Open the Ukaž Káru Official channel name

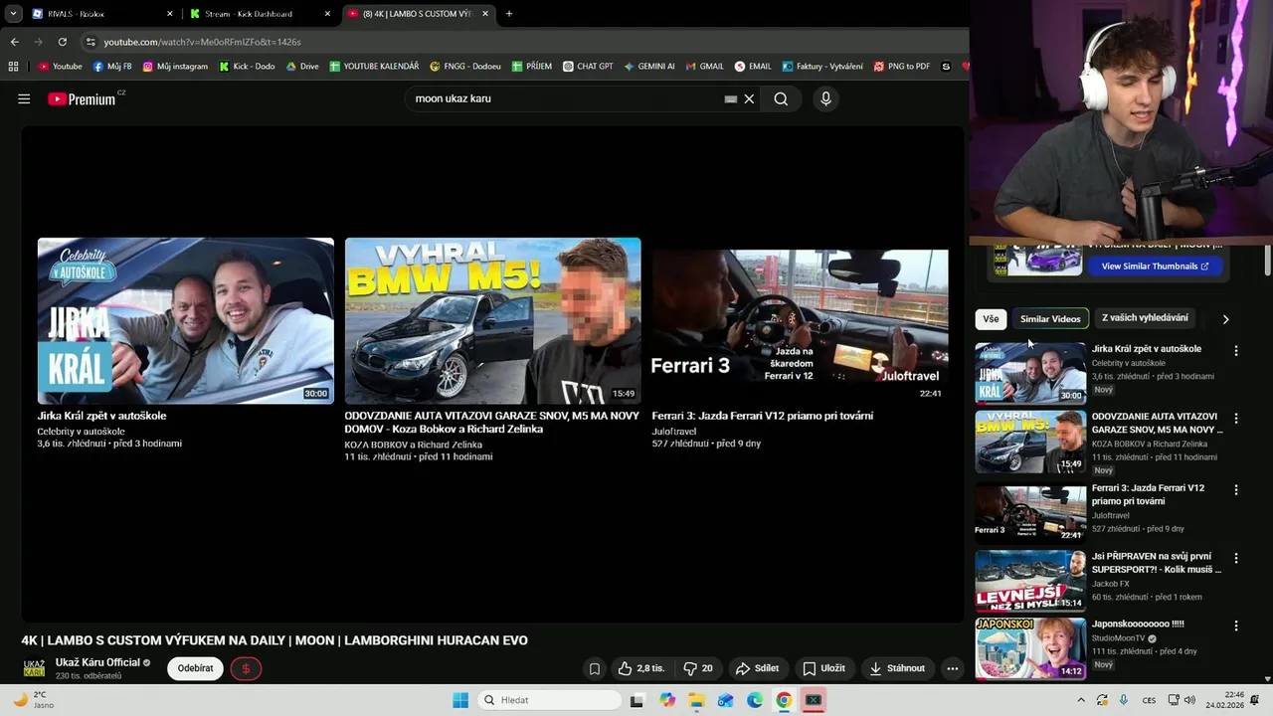[97, 662]
